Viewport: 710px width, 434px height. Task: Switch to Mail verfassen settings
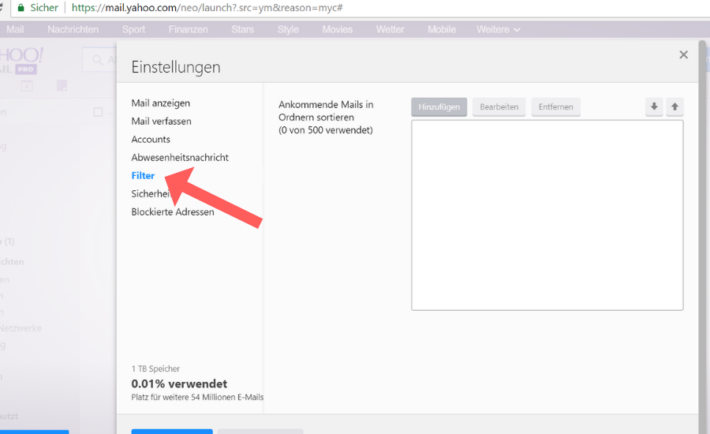[161, 122]
